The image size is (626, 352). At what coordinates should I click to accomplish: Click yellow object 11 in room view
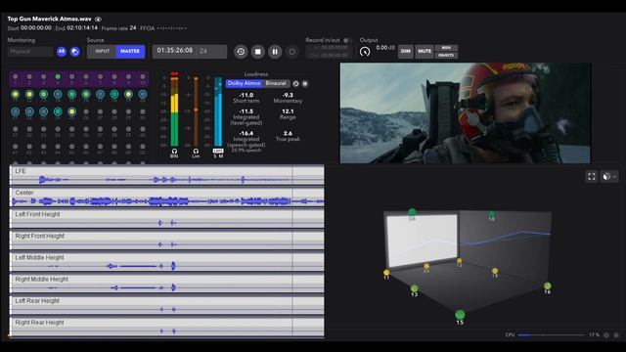pos(386,273)
